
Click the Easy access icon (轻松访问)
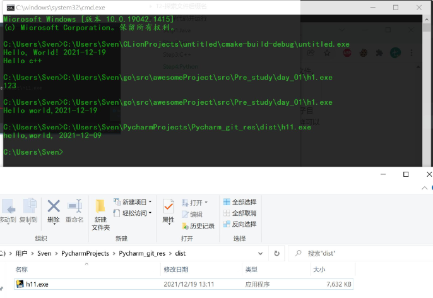pos(117,213)
